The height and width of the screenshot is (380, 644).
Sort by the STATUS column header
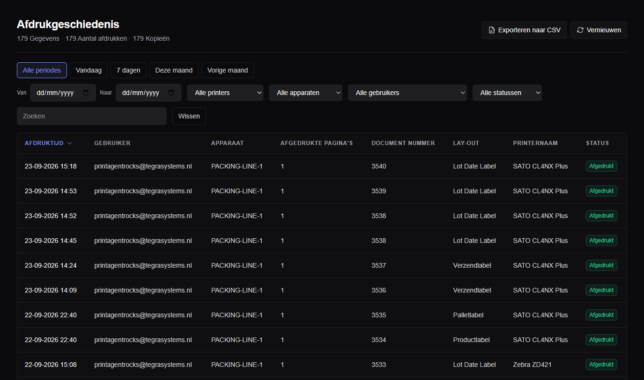coord(598,143)
